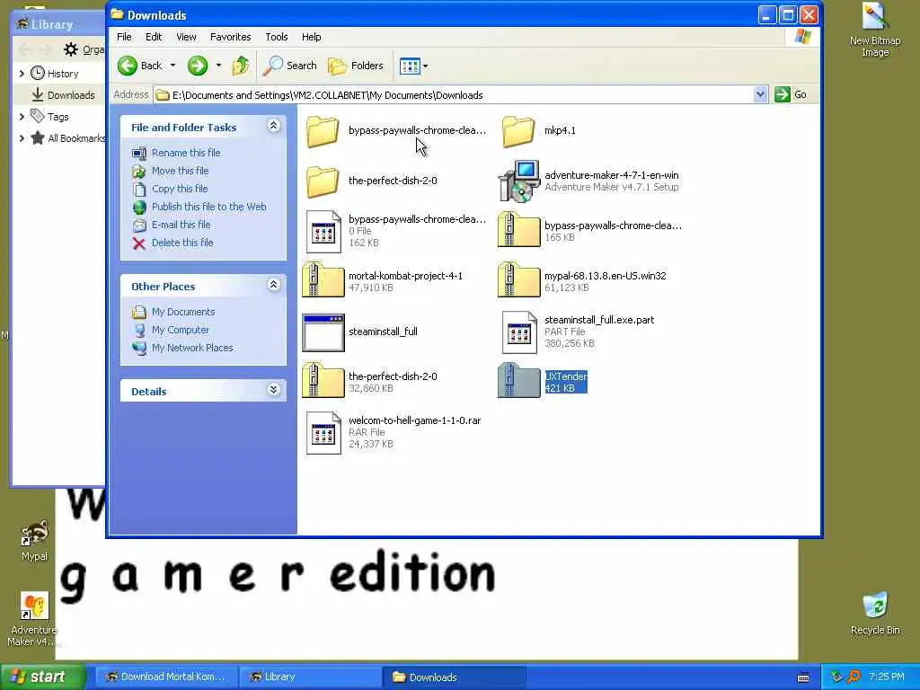
Task: Open the Forward history dropdown arrow
Action: pos(218,66)
